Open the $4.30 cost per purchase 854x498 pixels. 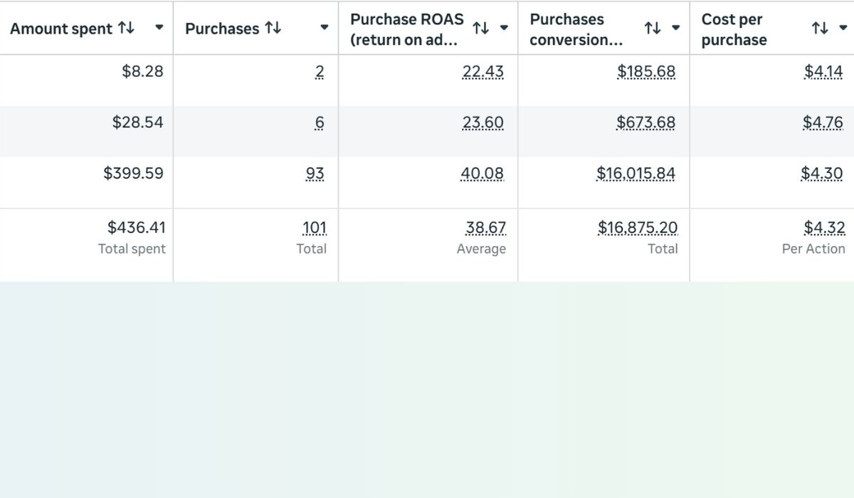822,174
